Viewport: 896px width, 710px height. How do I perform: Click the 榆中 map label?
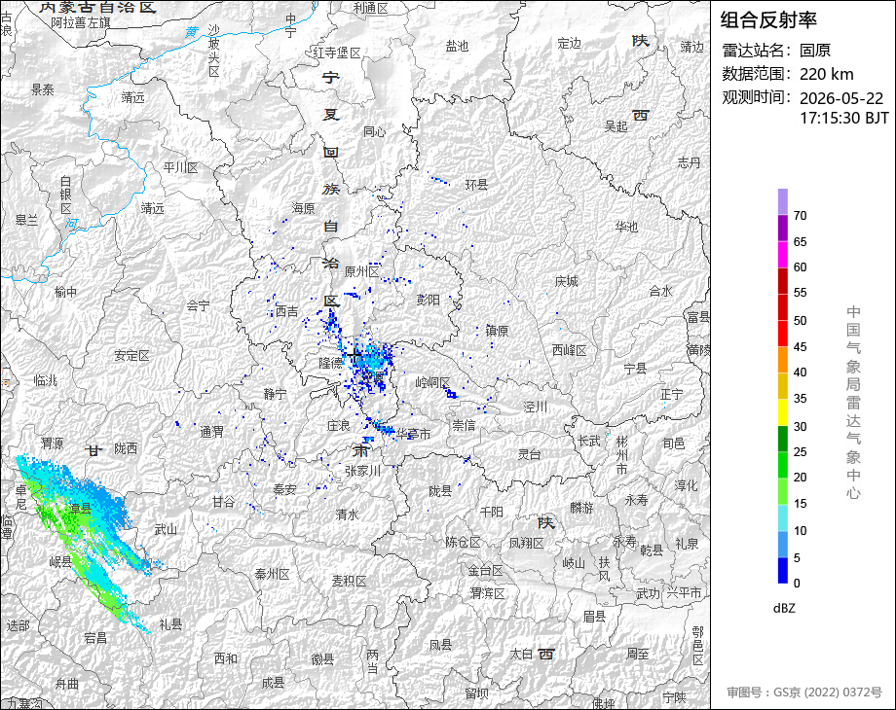(x=65, y=292)
